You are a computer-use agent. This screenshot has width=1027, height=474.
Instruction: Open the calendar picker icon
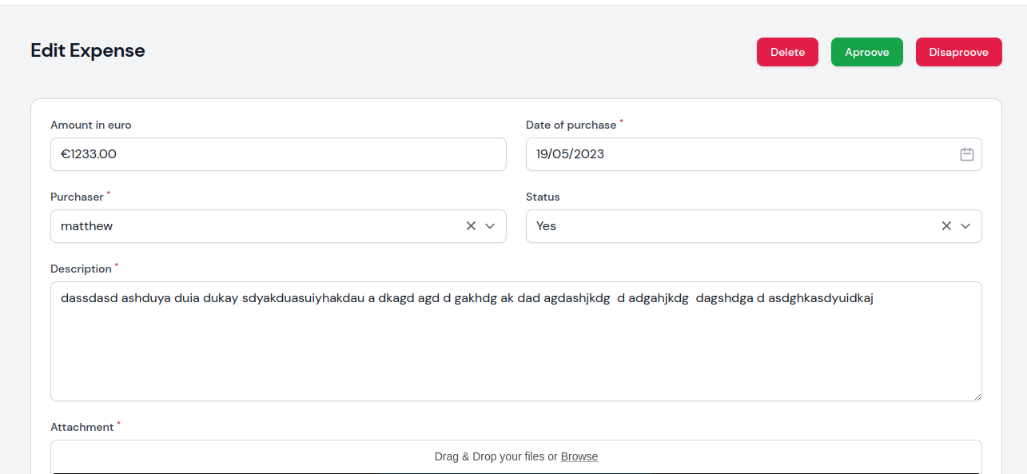[966, 154]
